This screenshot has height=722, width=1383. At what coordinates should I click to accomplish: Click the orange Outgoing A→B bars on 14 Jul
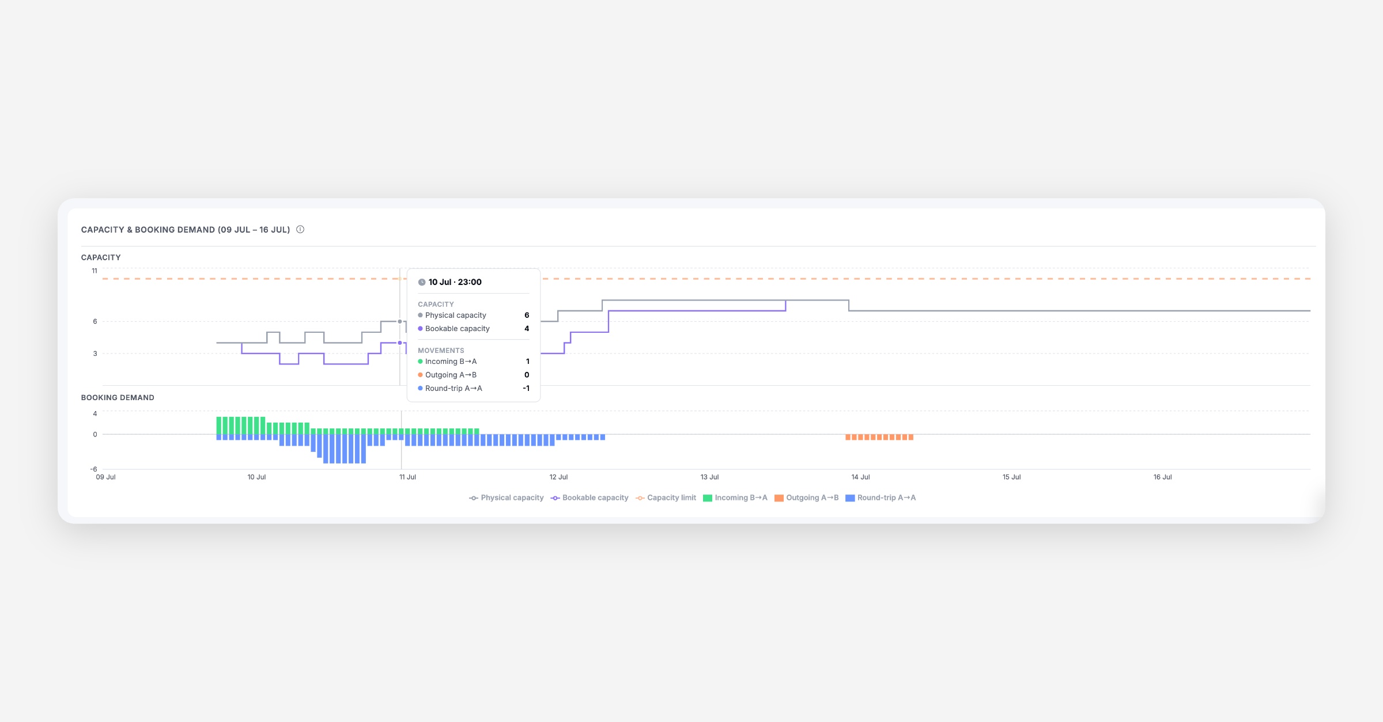point(879,437)
